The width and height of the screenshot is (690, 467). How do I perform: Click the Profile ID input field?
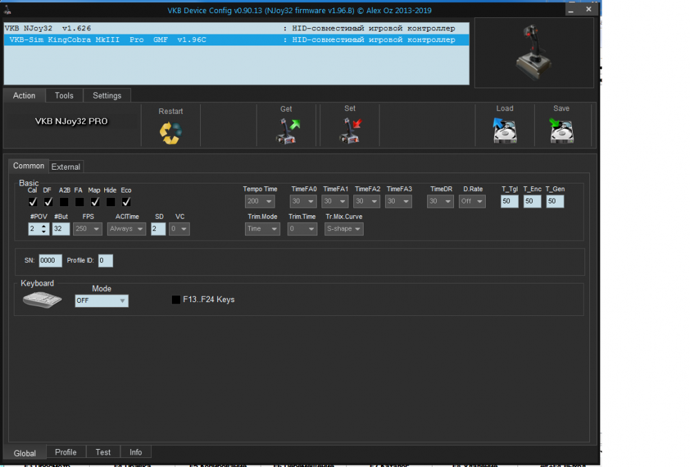tap(105, 261)
